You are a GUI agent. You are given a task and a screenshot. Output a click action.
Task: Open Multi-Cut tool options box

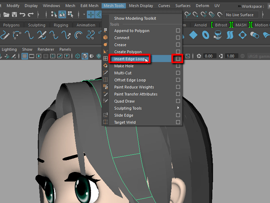(178, 73)
